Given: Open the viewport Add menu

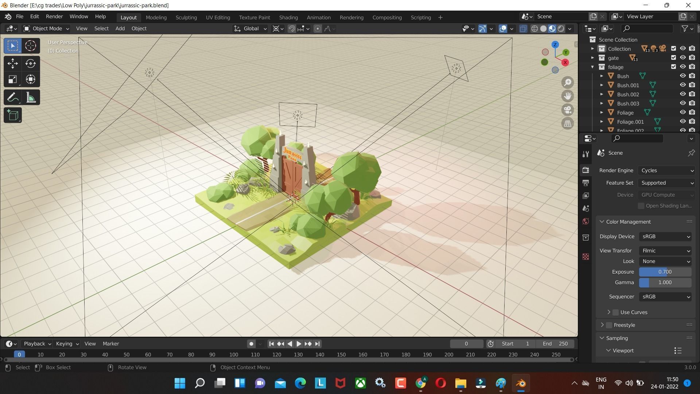Looking at the screenshot, I should click(120, 28).
